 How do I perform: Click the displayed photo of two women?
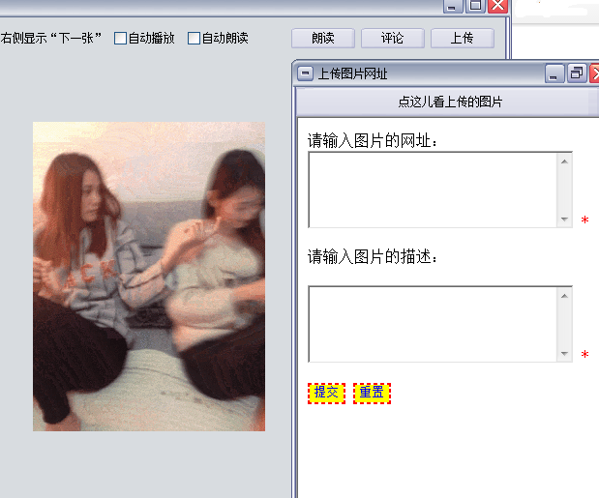tap(148, 276)
